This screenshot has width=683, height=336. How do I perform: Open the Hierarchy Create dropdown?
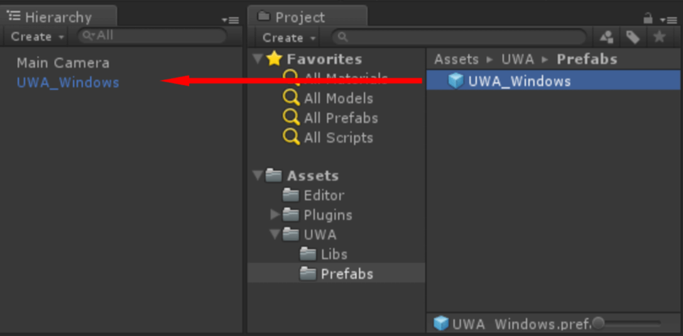click(x=37, y=36)
